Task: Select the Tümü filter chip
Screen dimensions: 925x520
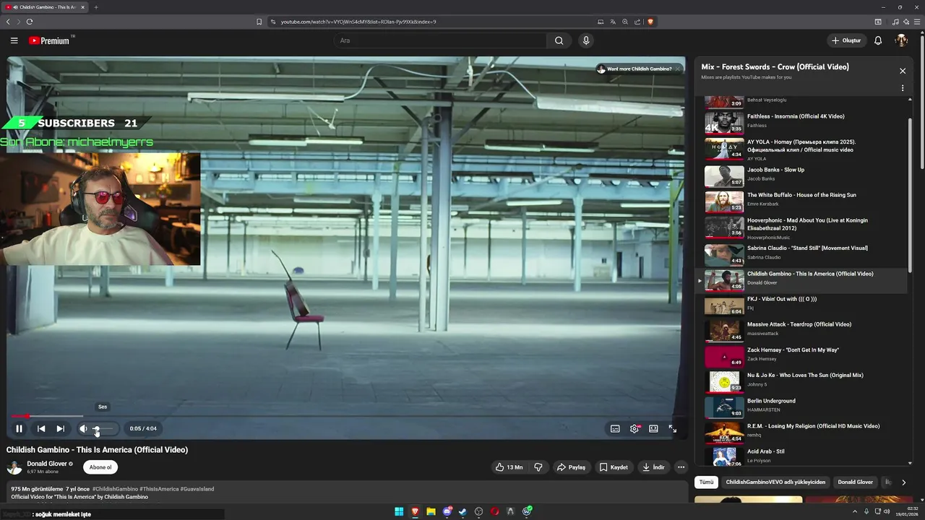Action: coord(706,482)
